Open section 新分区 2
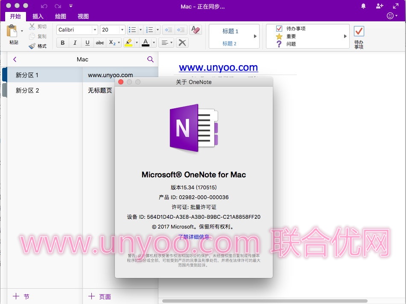 44,90
